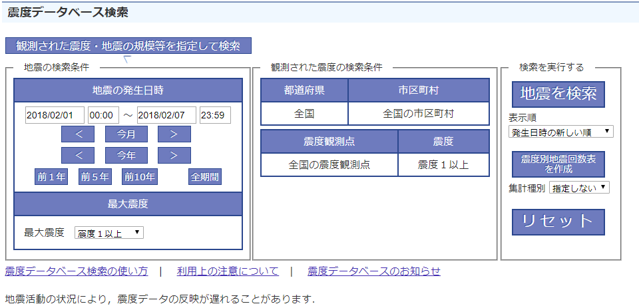Click end time field 23:59
639x306 pixels.
tap(214, 115)
